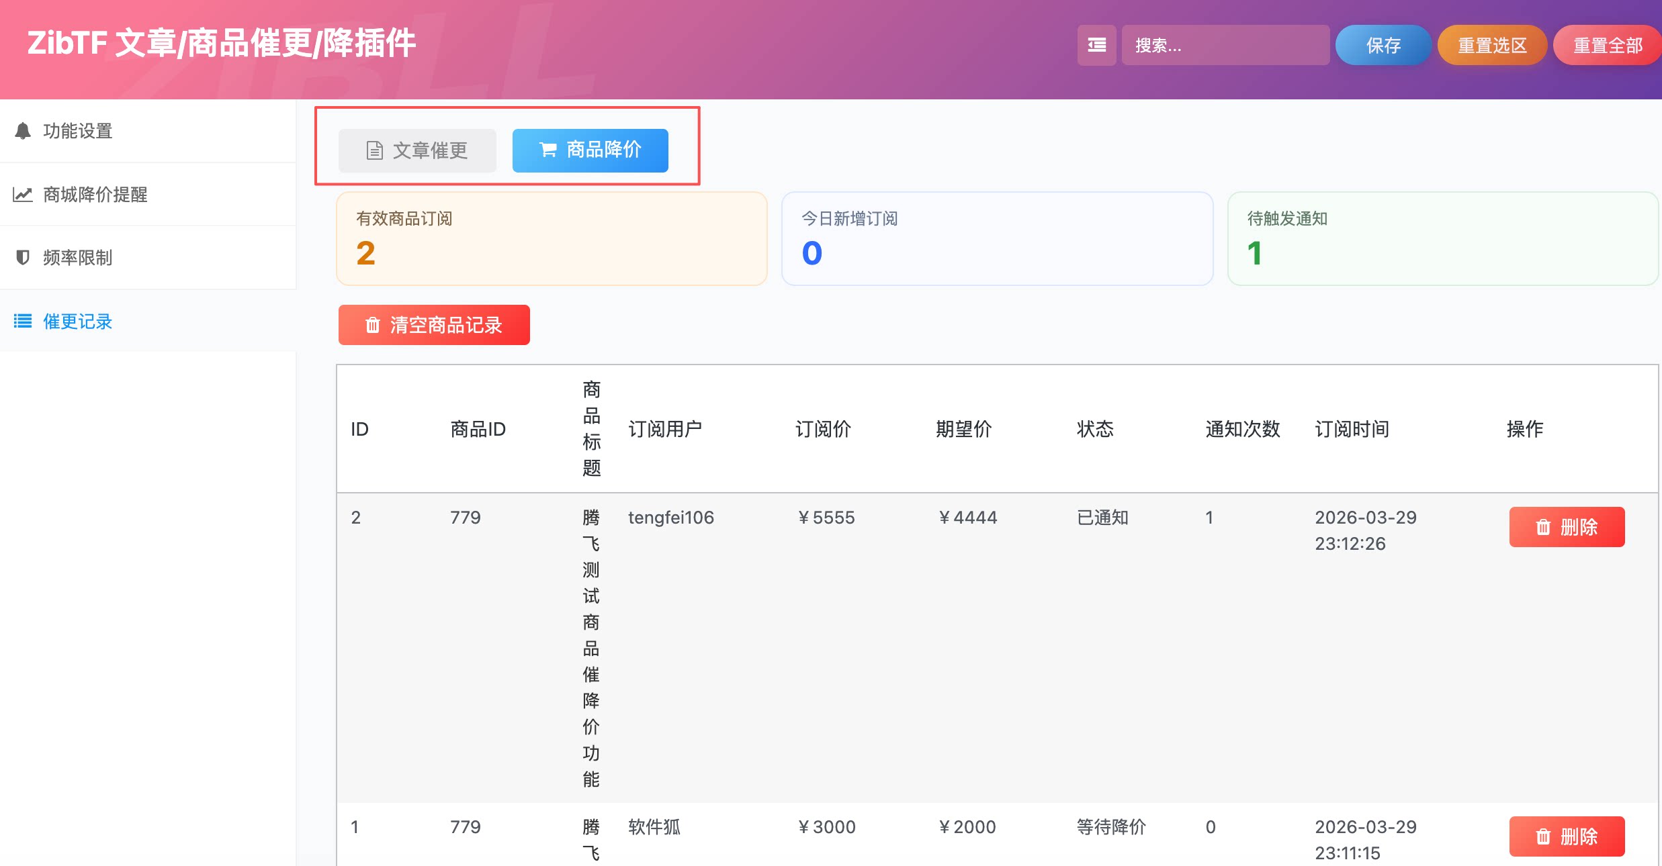
Task: Click inside the 搜索 search field
Action: pyautogui.click(x=1225, y=45)
